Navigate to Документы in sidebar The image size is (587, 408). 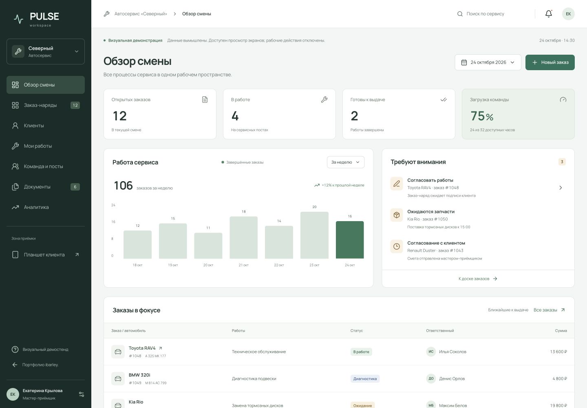pyautogui.click(x=46, y=187)
